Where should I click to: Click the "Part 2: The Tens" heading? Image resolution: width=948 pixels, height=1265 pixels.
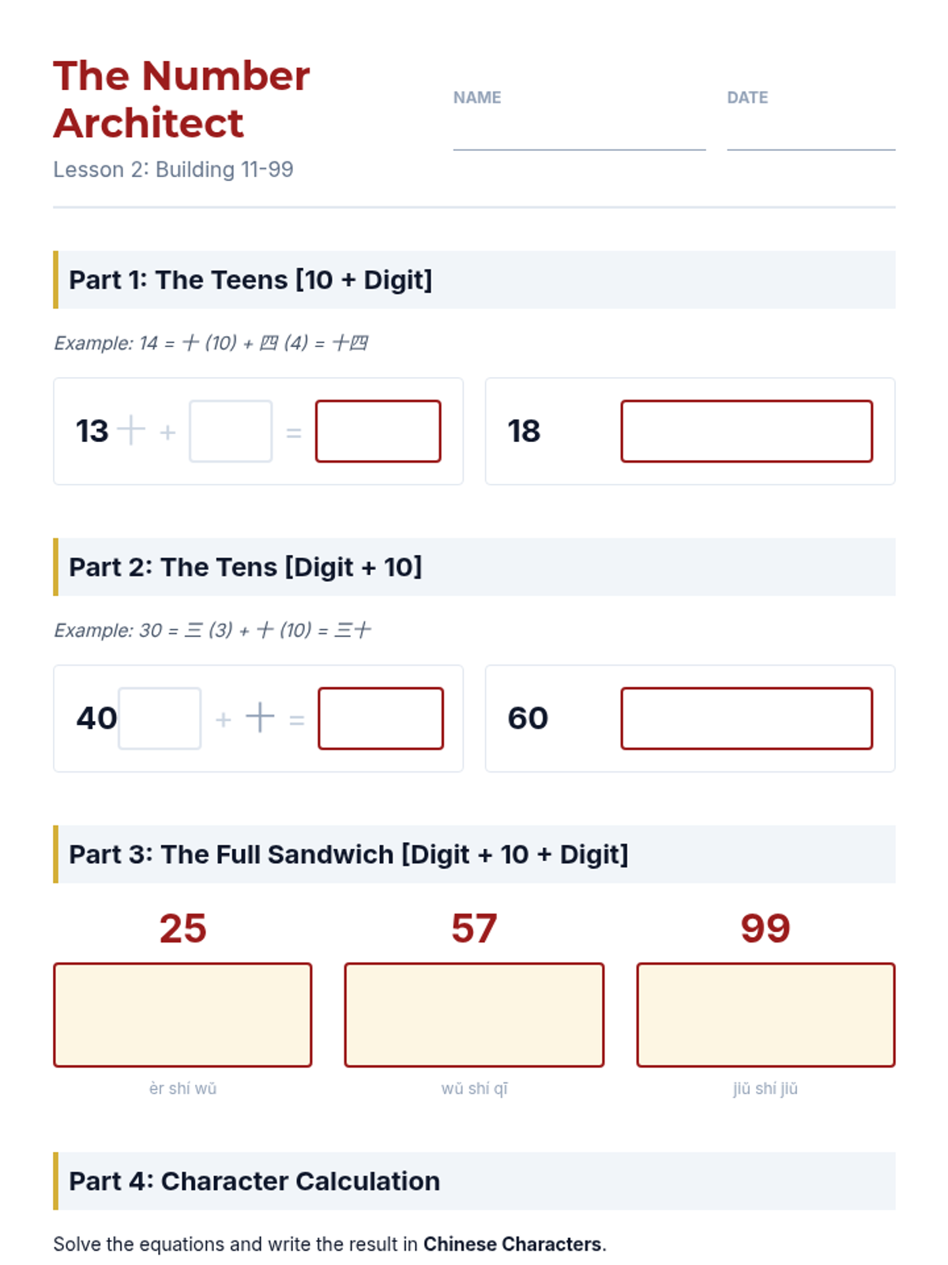click(245, 567)
